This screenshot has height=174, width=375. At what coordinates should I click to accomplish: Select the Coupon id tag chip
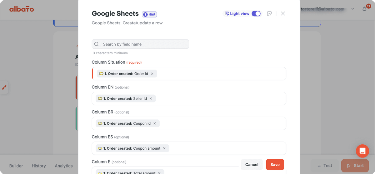point(127,123)
